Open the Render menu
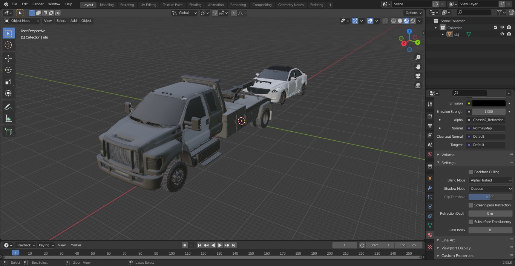Screen dimensions: 515x266 (x=38, y=4)
